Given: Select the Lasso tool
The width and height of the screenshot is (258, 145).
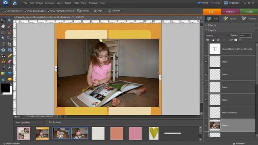Looking at the screenshot, I should click(x=10, y=32).
